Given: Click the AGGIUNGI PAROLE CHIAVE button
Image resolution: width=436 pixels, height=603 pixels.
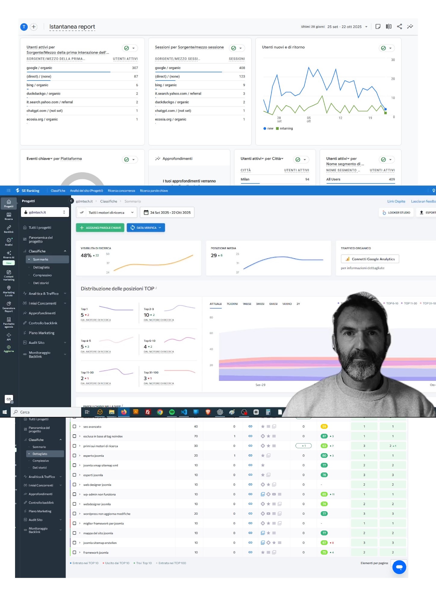Looking at the screenshot, I should (100, 228).
